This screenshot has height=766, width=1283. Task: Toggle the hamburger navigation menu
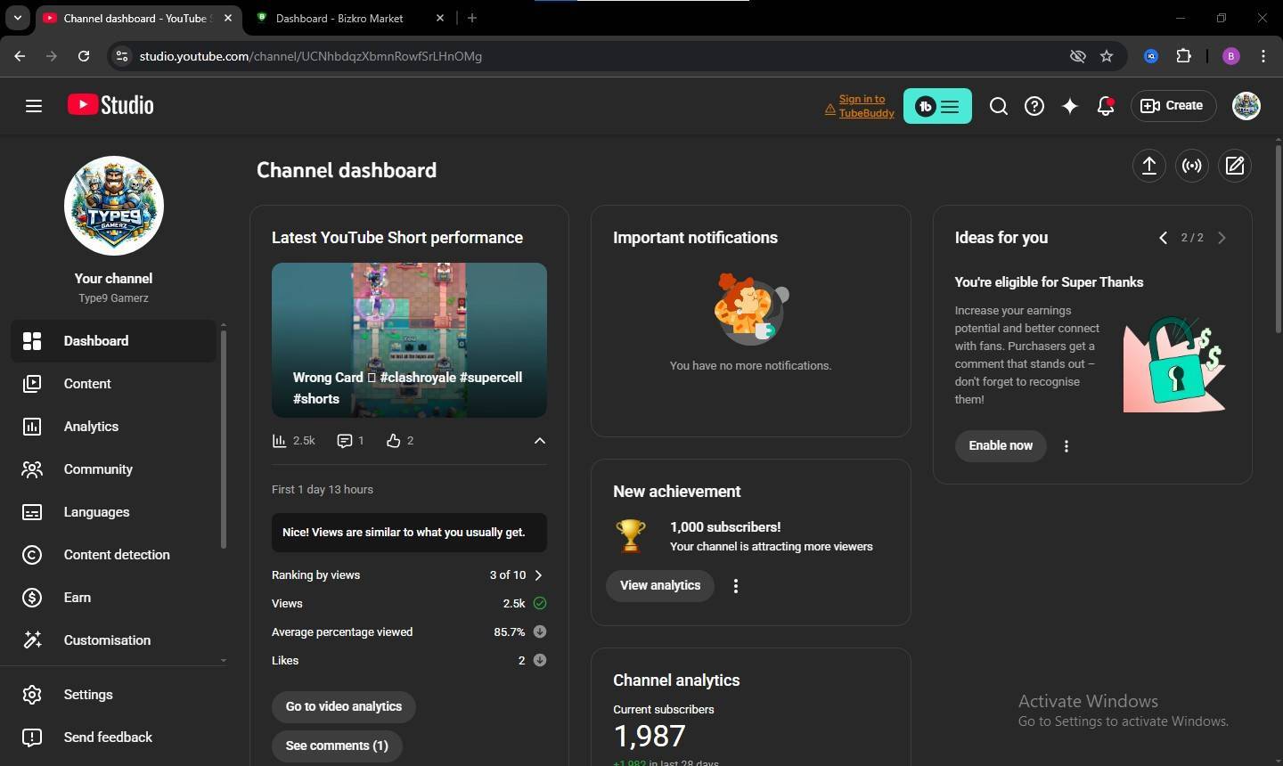tap(34, 106)
